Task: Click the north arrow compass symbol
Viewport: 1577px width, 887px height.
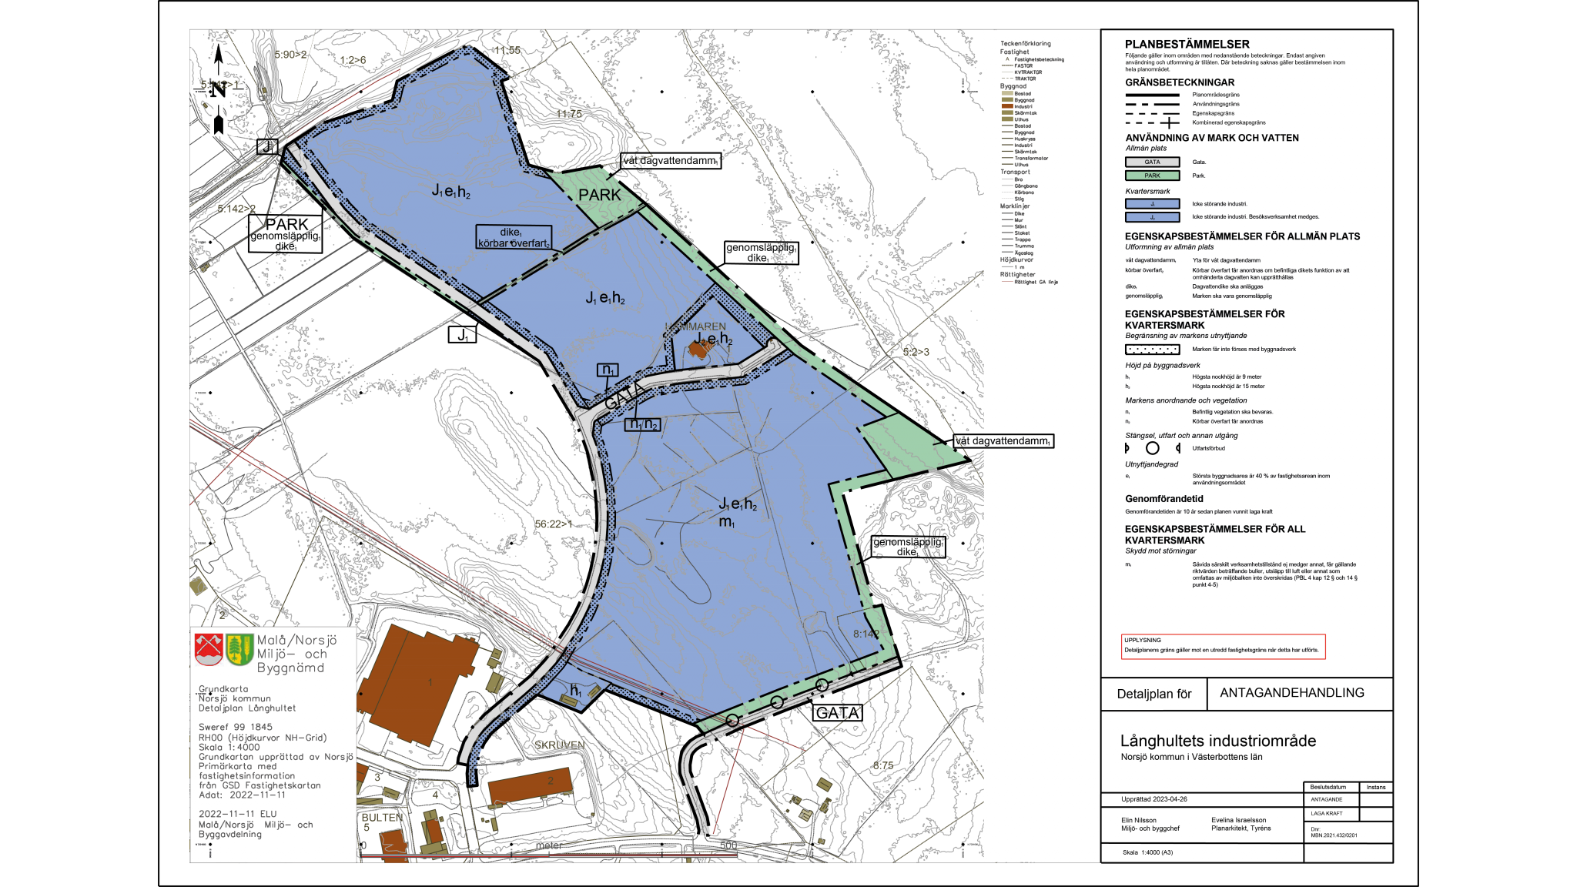Action: [x=219, y=90]
